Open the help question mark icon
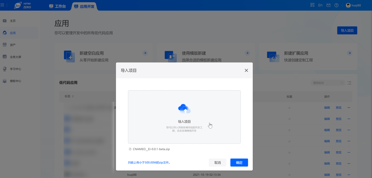Screen dimensions: 372x178 336,5
